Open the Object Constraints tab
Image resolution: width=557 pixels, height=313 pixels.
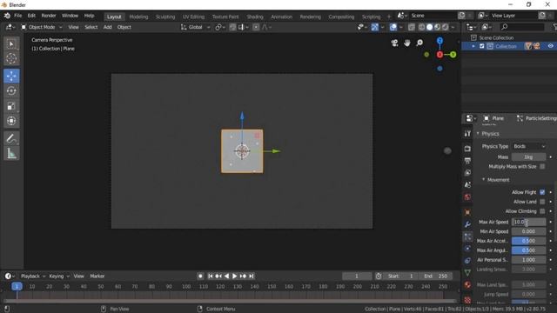pos(467,261)
